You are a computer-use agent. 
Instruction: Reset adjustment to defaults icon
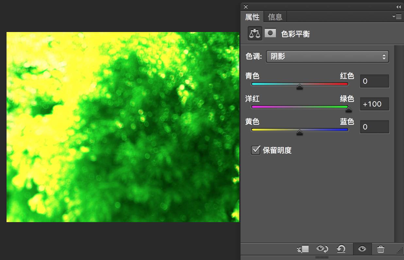341,249
